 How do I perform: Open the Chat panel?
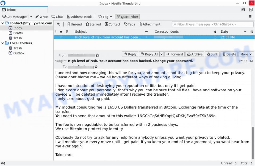[57, 16]
